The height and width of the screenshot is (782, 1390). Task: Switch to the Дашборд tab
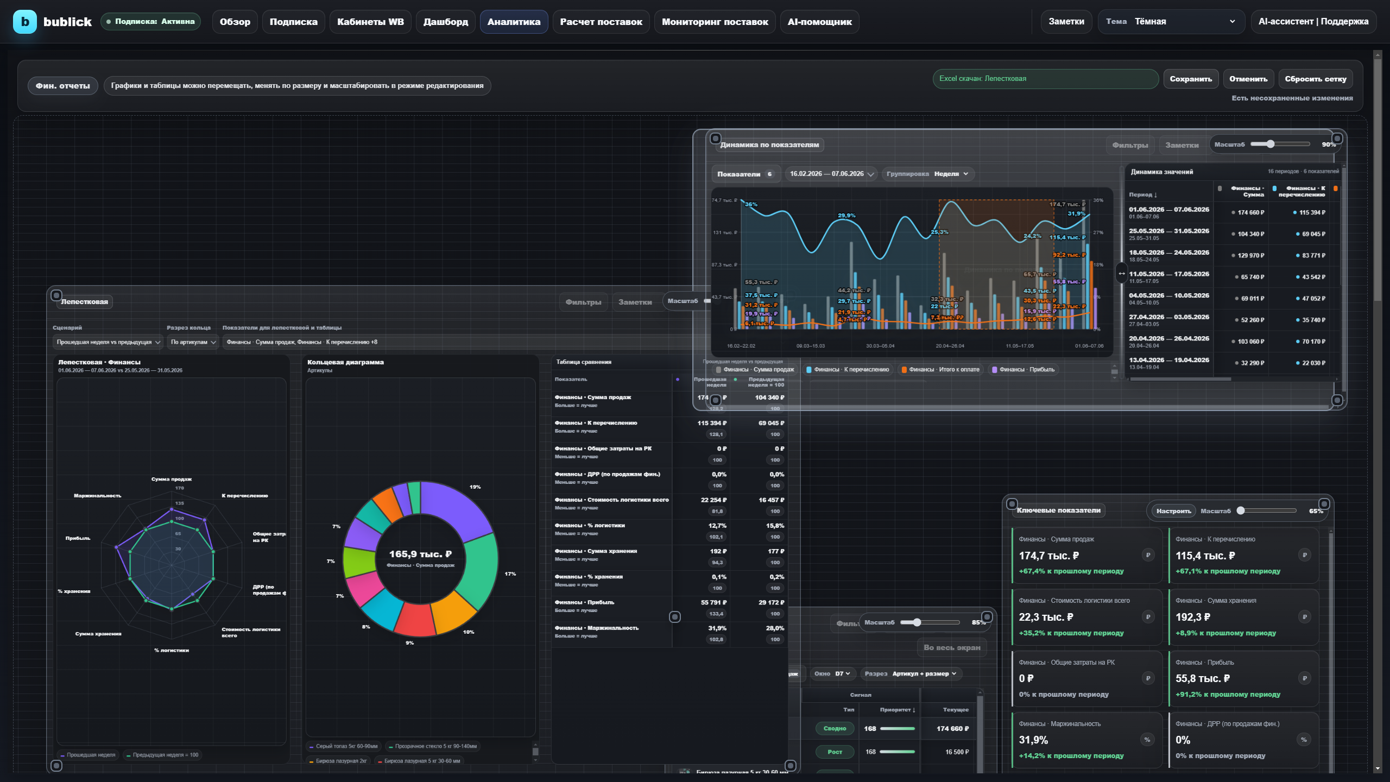446,22
